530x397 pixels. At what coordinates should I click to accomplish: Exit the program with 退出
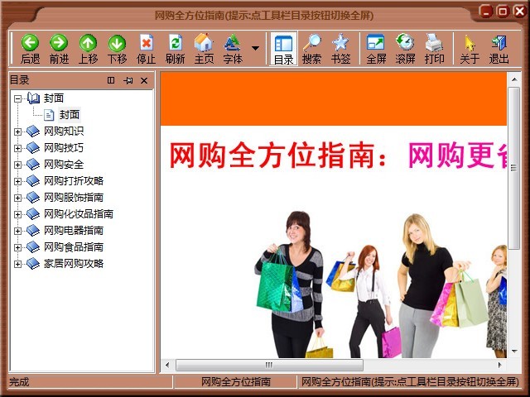(x=499, y=49)
